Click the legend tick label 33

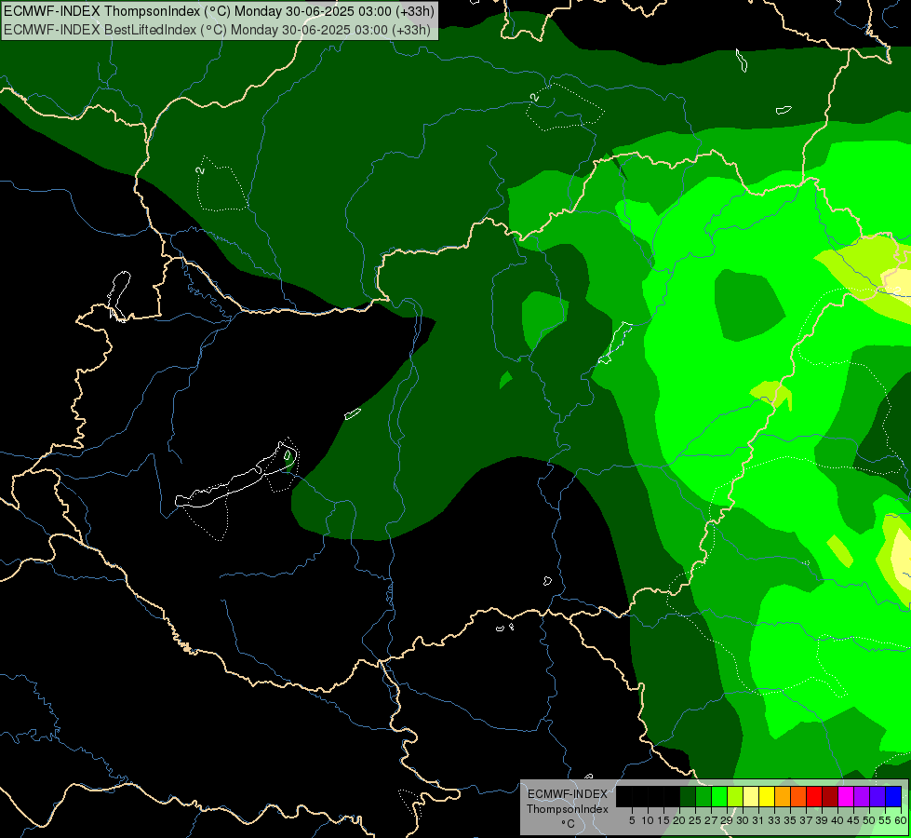[x=774, y=820]
